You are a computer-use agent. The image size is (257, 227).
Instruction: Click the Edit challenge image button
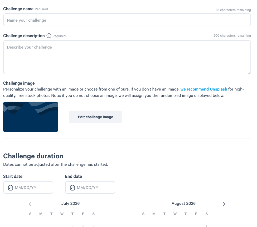(x=96, y=117)
